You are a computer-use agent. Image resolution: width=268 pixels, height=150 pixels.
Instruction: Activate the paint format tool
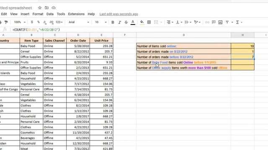pyautogui.click(x=6, y=22)
